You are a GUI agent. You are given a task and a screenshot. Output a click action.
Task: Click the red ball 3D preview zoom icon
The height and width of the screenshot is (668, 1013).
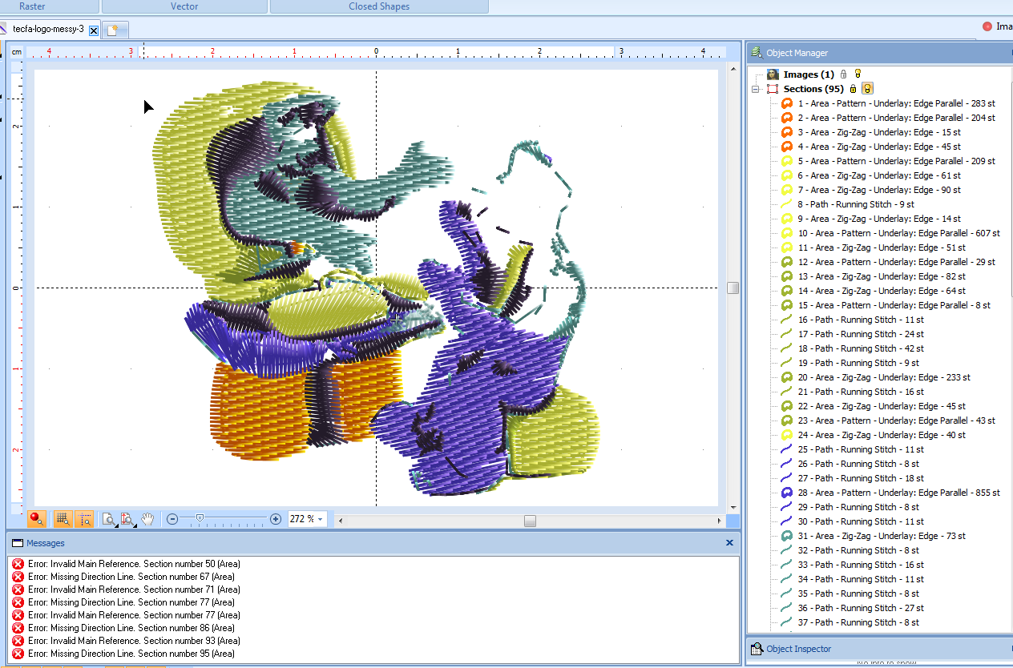click(35, 519)
